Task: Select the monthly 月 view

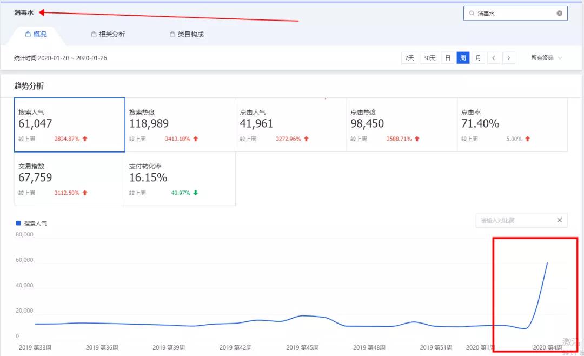Action: click(478, 58)
